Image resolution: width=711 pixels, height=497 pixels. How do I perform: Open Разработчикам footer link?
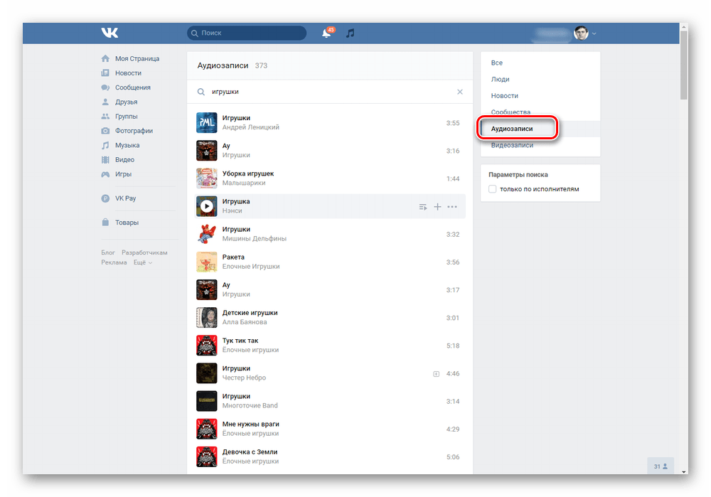coord(144,252)
